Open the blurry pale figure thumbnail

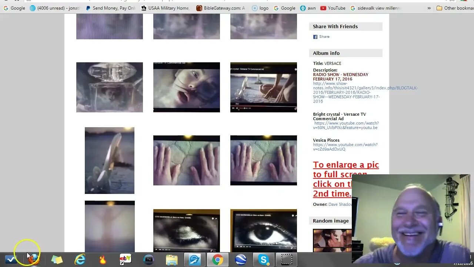pos(110,226)
